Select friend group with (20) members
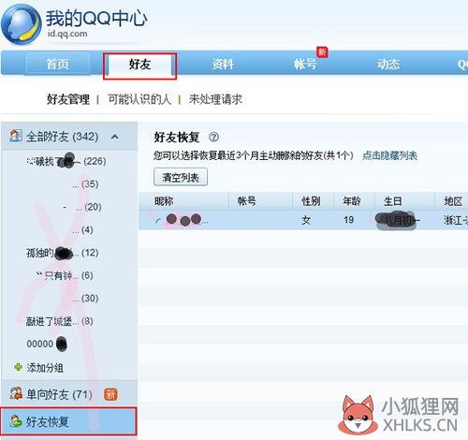Image resolution: width=468 pixels, height=440 pixels. tap(82, 207)
